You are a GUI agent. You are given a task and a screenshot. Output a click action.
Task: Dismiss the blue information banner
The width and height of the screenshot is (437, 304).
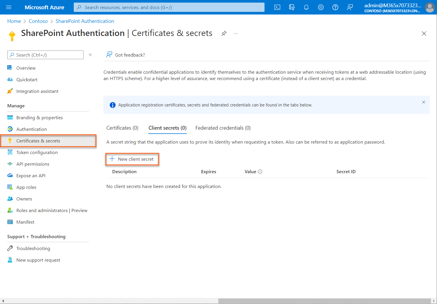tap(423, 102)
